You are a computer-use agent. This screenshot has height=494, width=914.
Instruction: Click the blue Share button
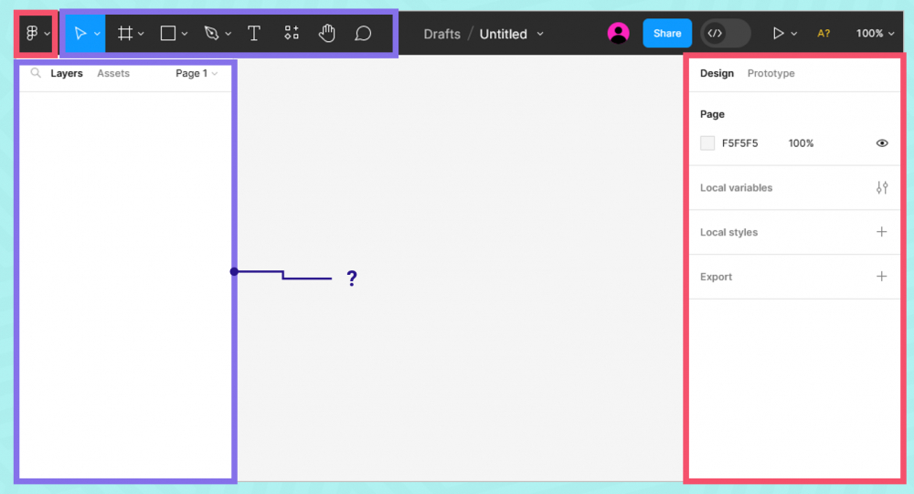(x=667, y=34)
